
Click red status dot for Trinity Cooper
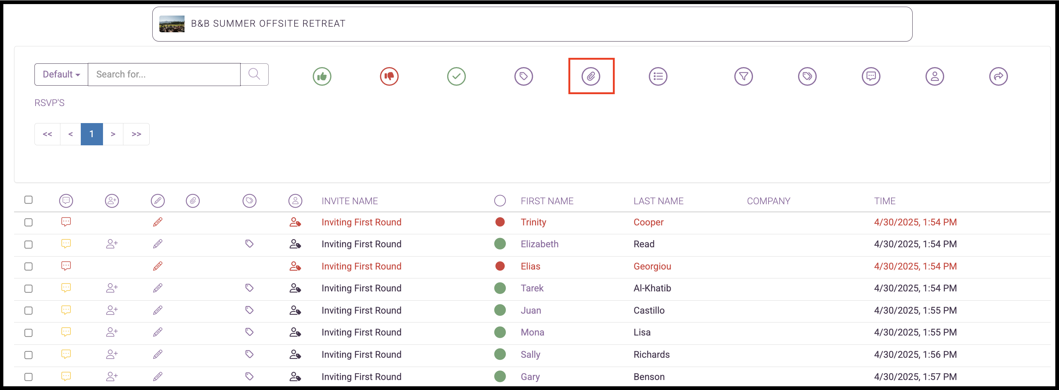[500, 222]
